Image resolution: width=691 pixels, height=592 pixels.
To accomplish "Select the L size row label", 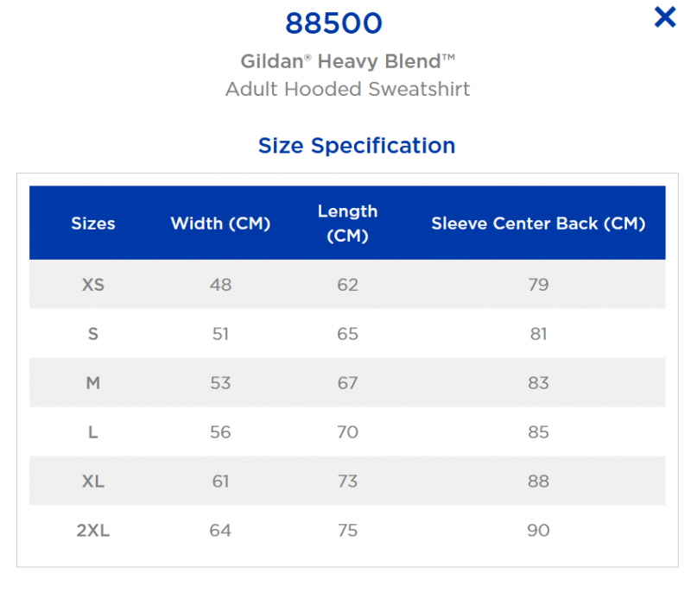I will pyautogui.click(x=93, y=432).
